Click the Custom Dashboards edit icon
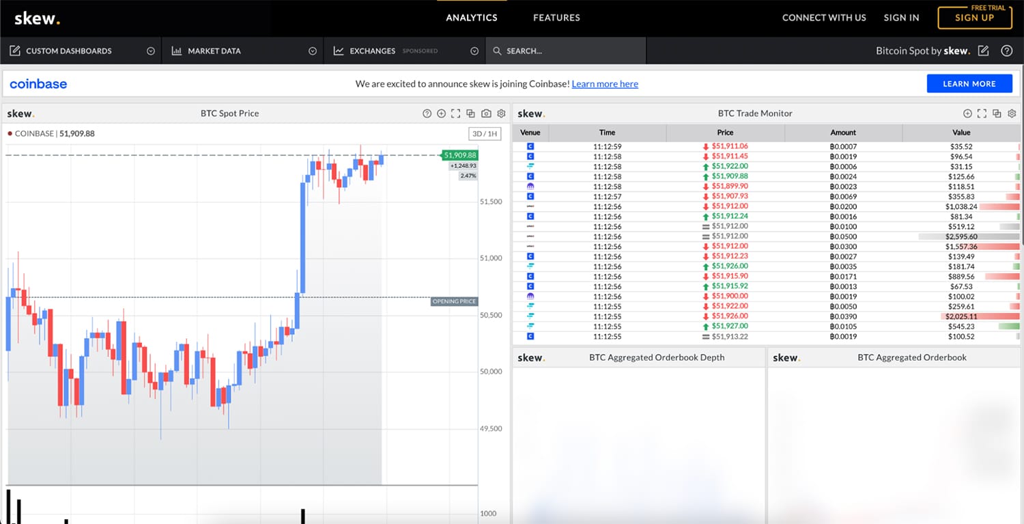Viewport: 1024px width, 524px height. click(x=15, y=51)
